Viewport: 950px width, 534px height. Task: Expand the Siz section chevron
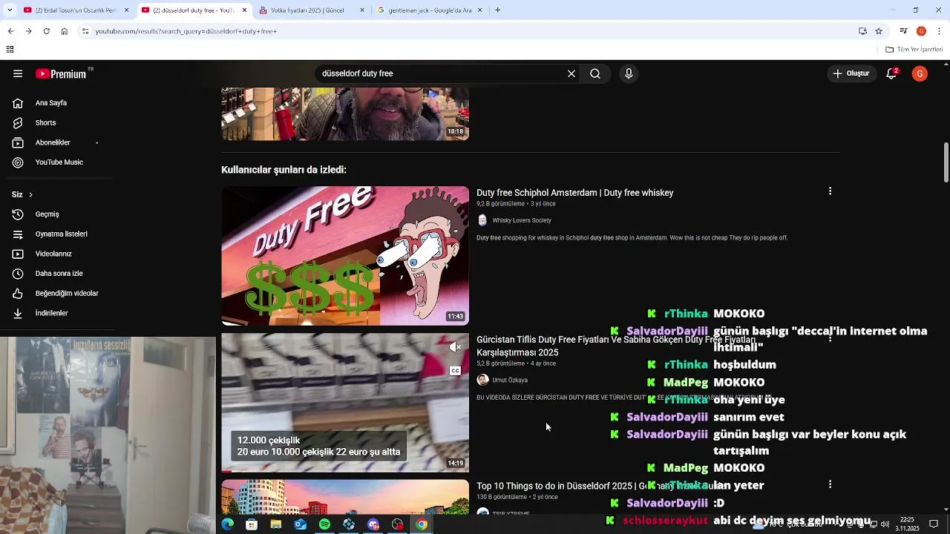point(30,194)
